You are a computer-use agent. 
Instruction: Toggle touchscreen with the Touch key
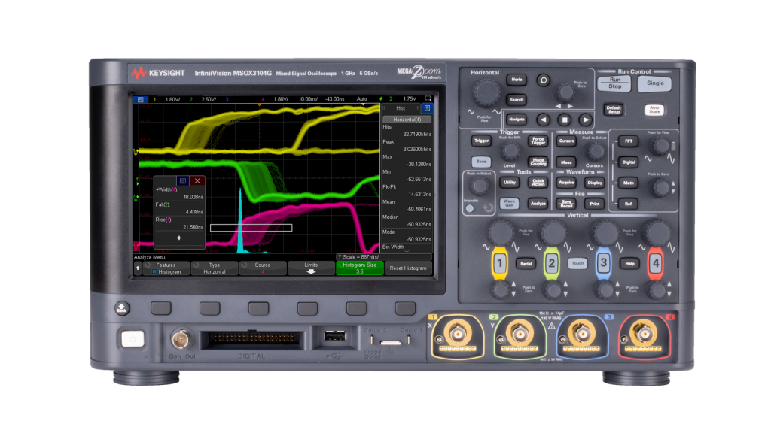[577, 263]
